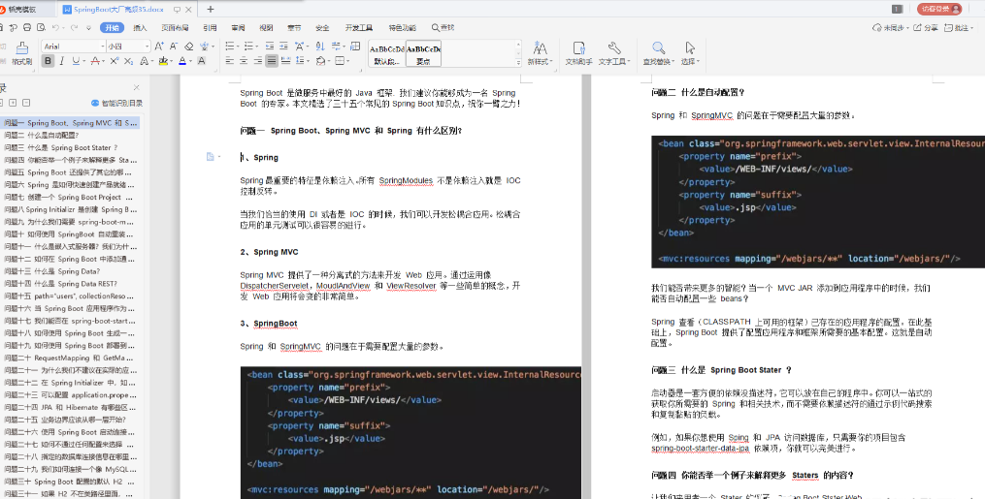Screen dimensions: 985x499
Task: Open the 文档助手 document assistant
Action: pos(578,53)
